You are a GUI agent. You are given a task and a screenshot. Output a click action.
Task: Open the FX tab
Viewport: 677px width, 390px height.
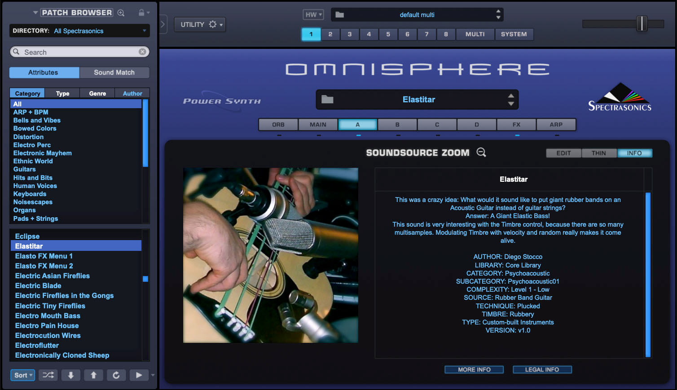(x=516, y=125)
